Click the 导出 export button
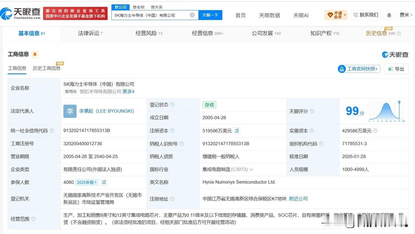This screenshot has width=415, height=234. click(x=396, y=69)
